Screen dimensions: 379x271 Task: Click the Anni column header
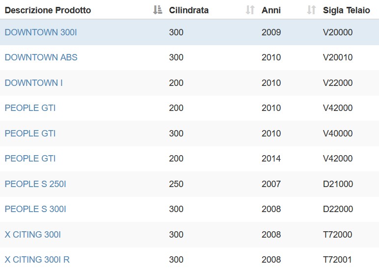[271, 10]
